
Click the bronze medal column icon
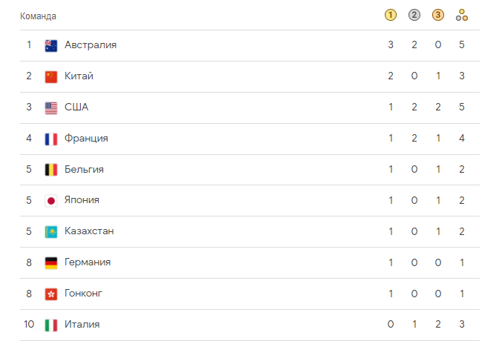coord(438,15)
